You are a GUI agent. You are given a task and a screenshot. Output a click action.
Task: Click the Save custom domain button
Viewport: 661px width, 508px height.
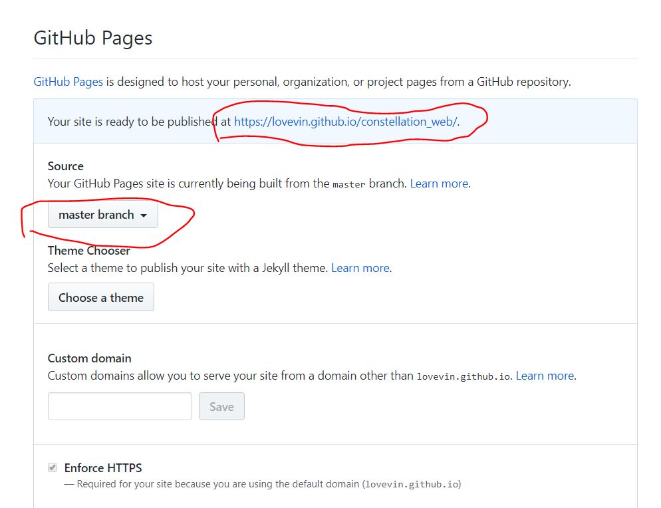point(221,406)
